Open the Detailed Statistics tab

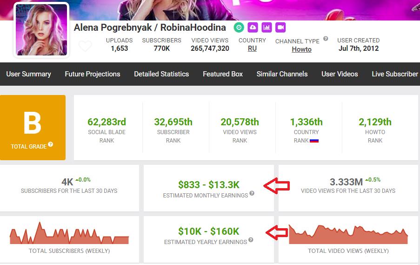[161, 74]
